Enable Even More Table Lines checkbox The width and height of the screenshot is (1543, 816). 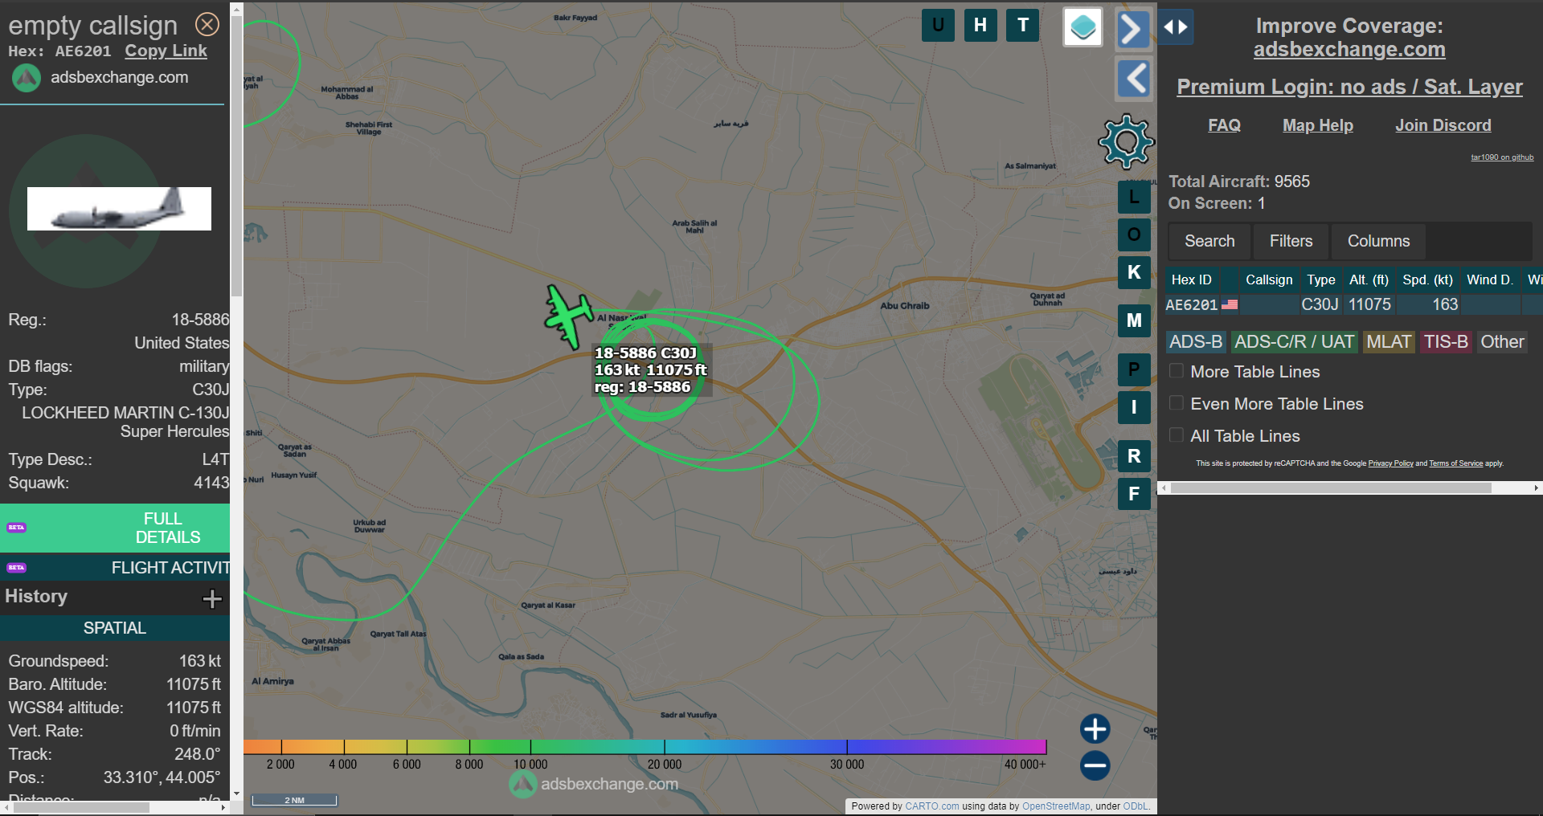[x=1177, y=403]
